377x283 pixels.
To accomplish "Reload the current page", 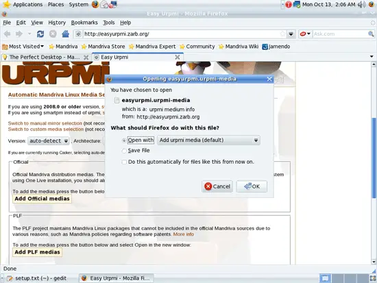I will tap(40, 34).
